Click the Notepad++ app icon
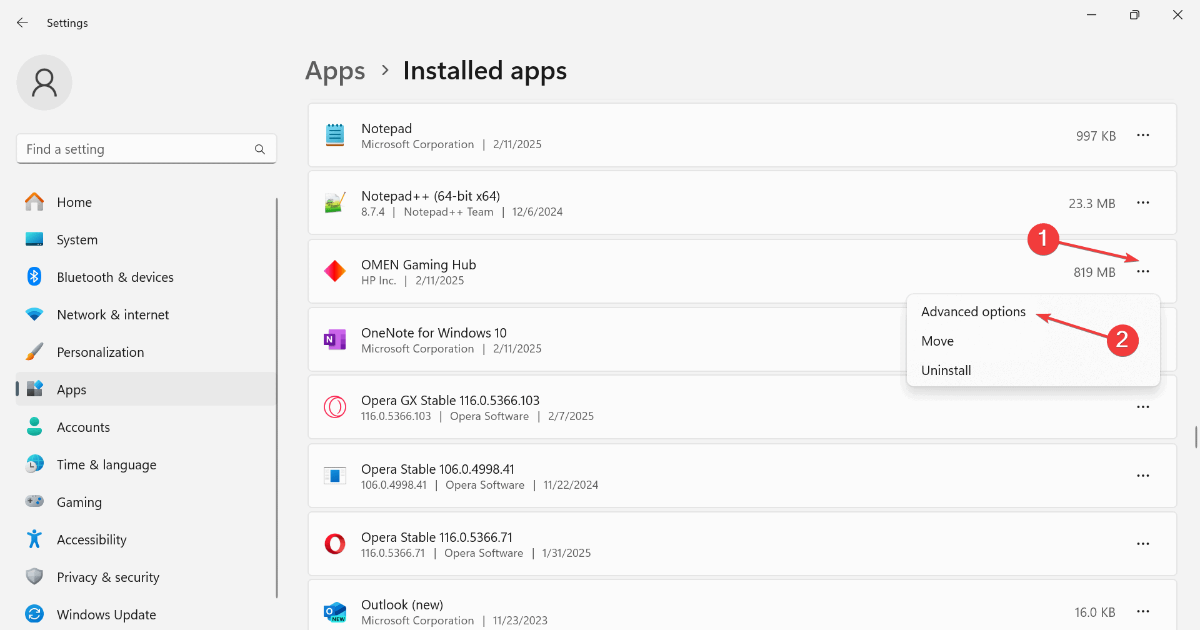Screen dimensions: 1200x630 click(335, 203)
